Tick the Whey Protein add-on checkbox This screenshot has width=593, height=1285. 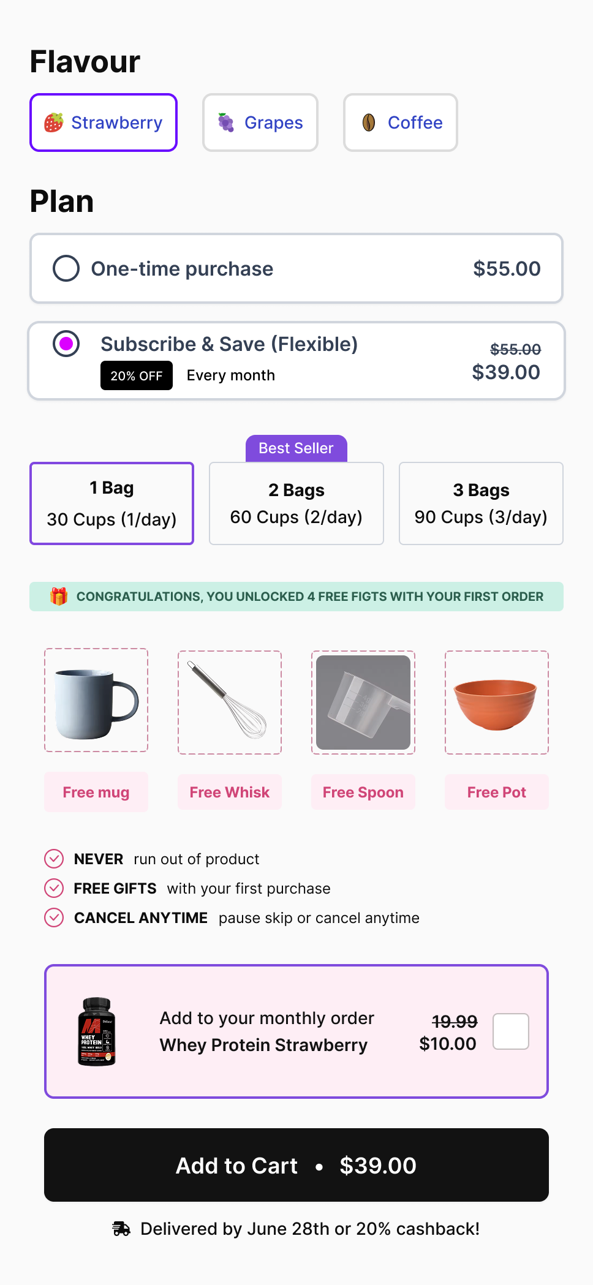coord(511,1031)
